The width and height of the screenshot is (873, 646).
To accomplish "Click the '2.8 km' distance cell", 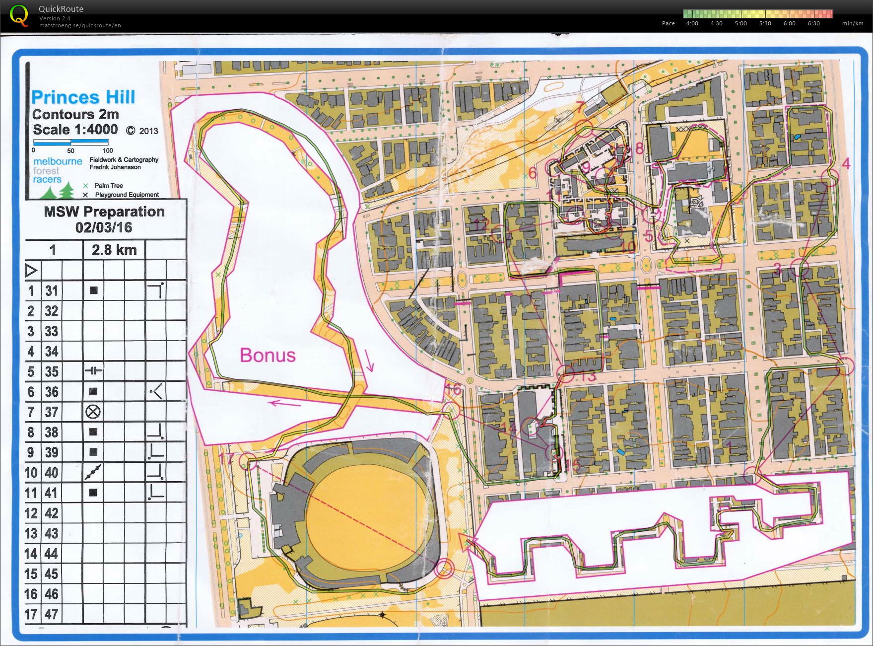I will [x=114, y=251].
